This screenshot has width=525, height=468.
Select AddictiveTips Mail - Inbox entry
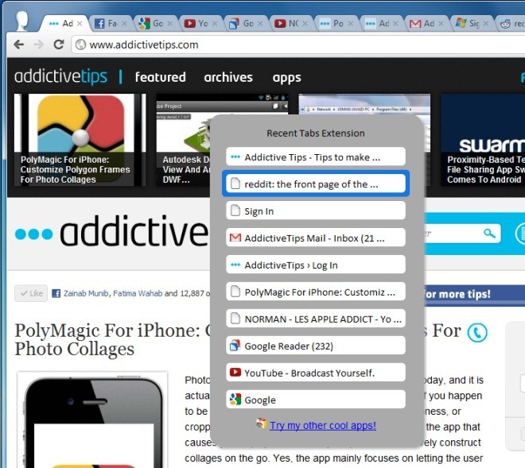click(316, 238)
